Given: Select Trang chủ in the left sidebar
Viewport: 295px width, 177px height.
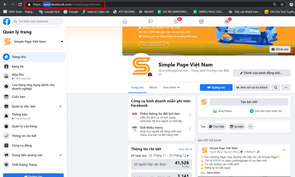Looking at the screenshot, I should pyautogui.click(x=33, y=57).
